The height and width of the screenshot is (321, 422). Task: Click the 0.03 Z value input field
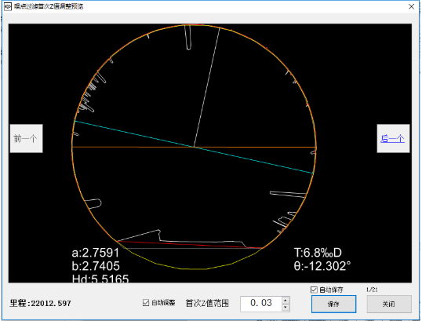point(261,304)
